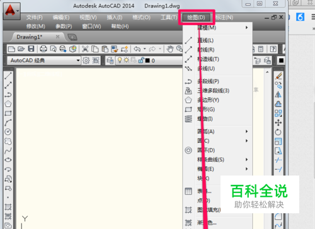Click the Make Block tool icon
Viewport: 315px width, 229px height.
[x=8, y=188]
